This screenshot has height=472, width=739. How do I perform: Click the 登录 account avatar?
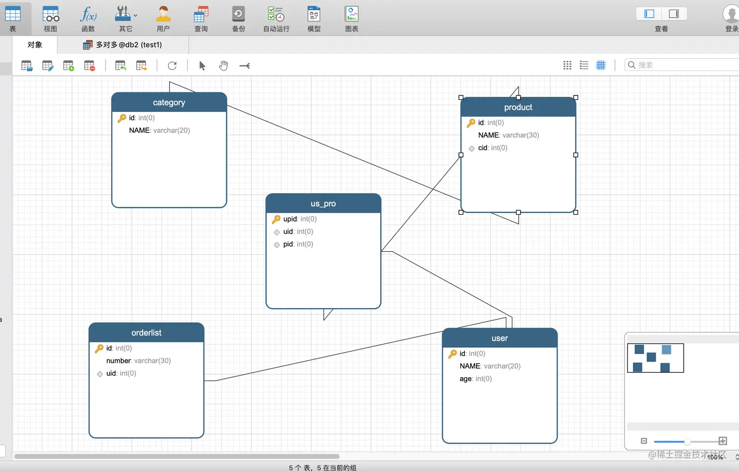[731, 14]
